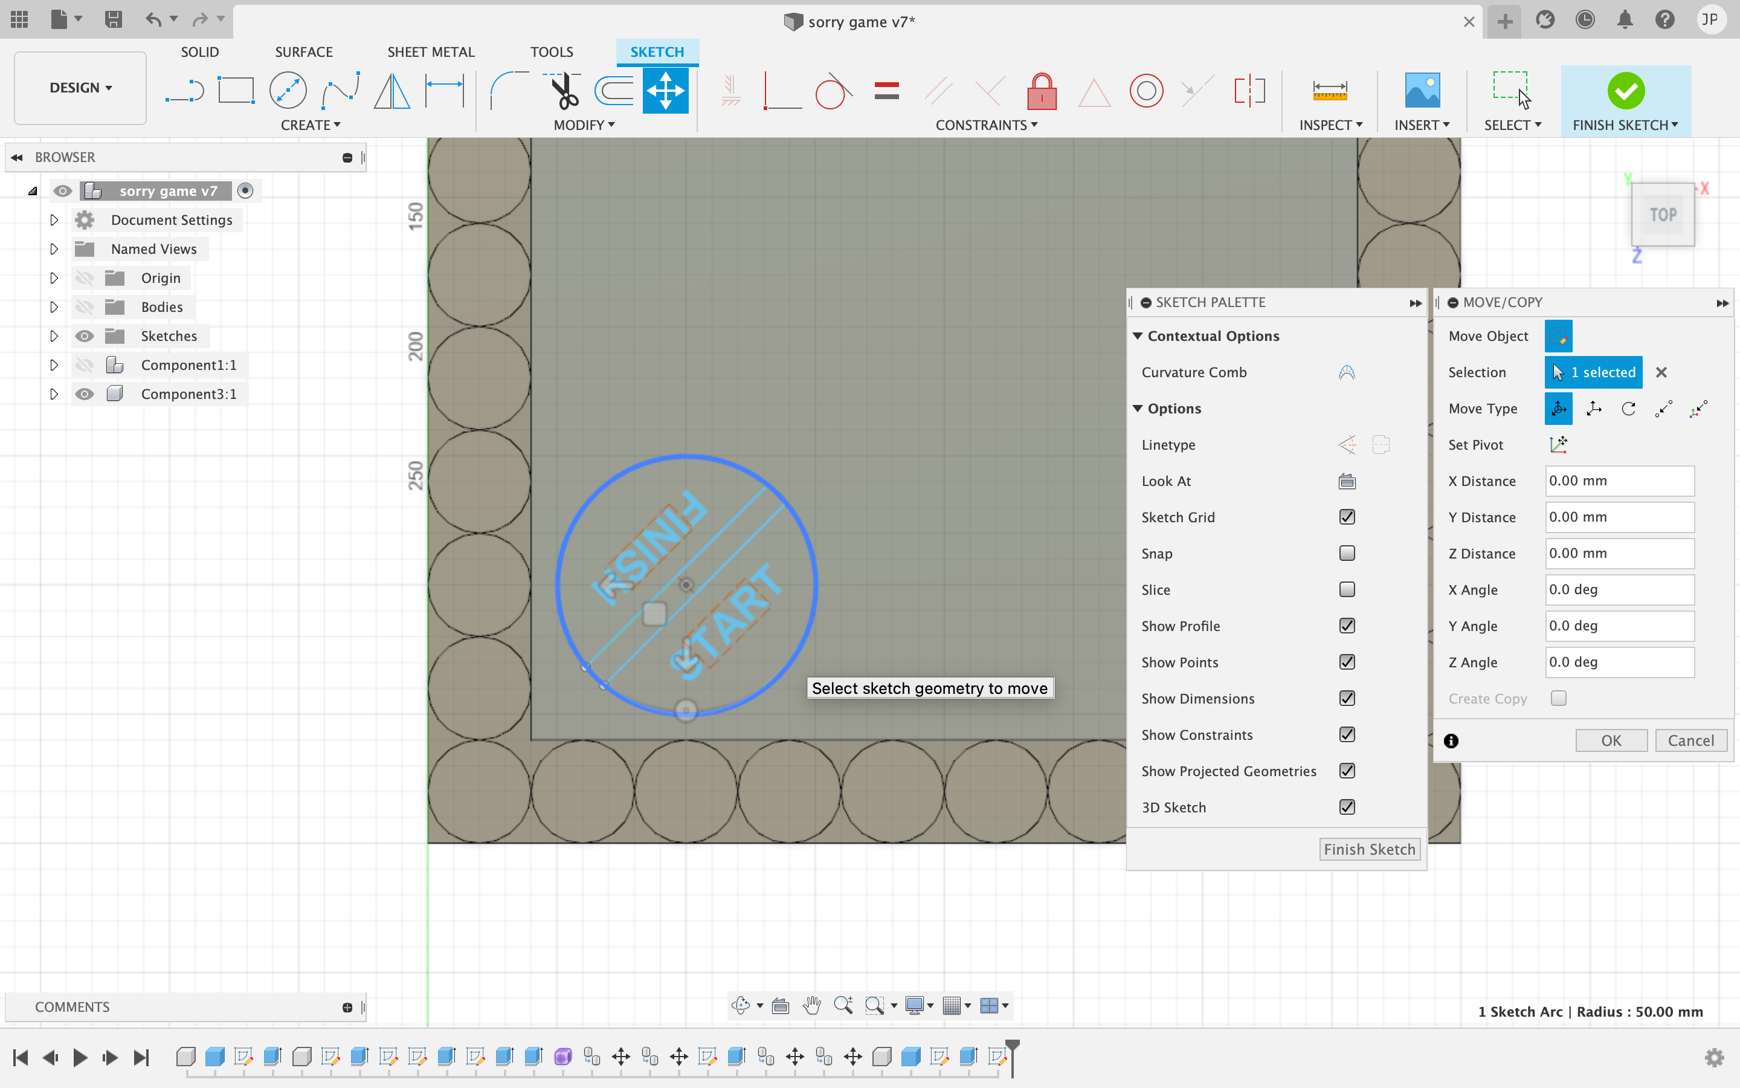Select the Line tool in CREATE
This screenshot has width=1740, height=1088.
tap(184, 90)
